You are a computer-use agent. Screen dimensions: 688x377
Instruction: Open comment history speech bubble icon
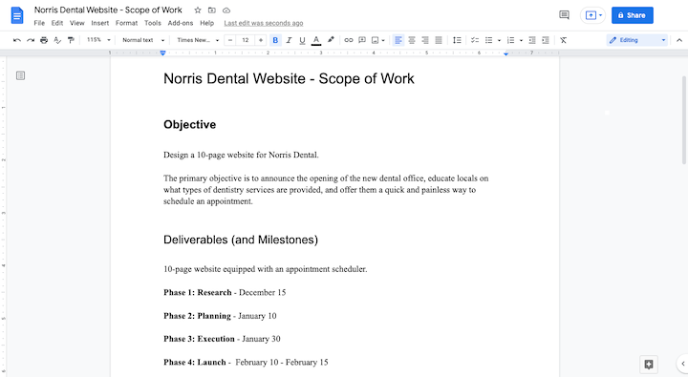coord(565,15)
